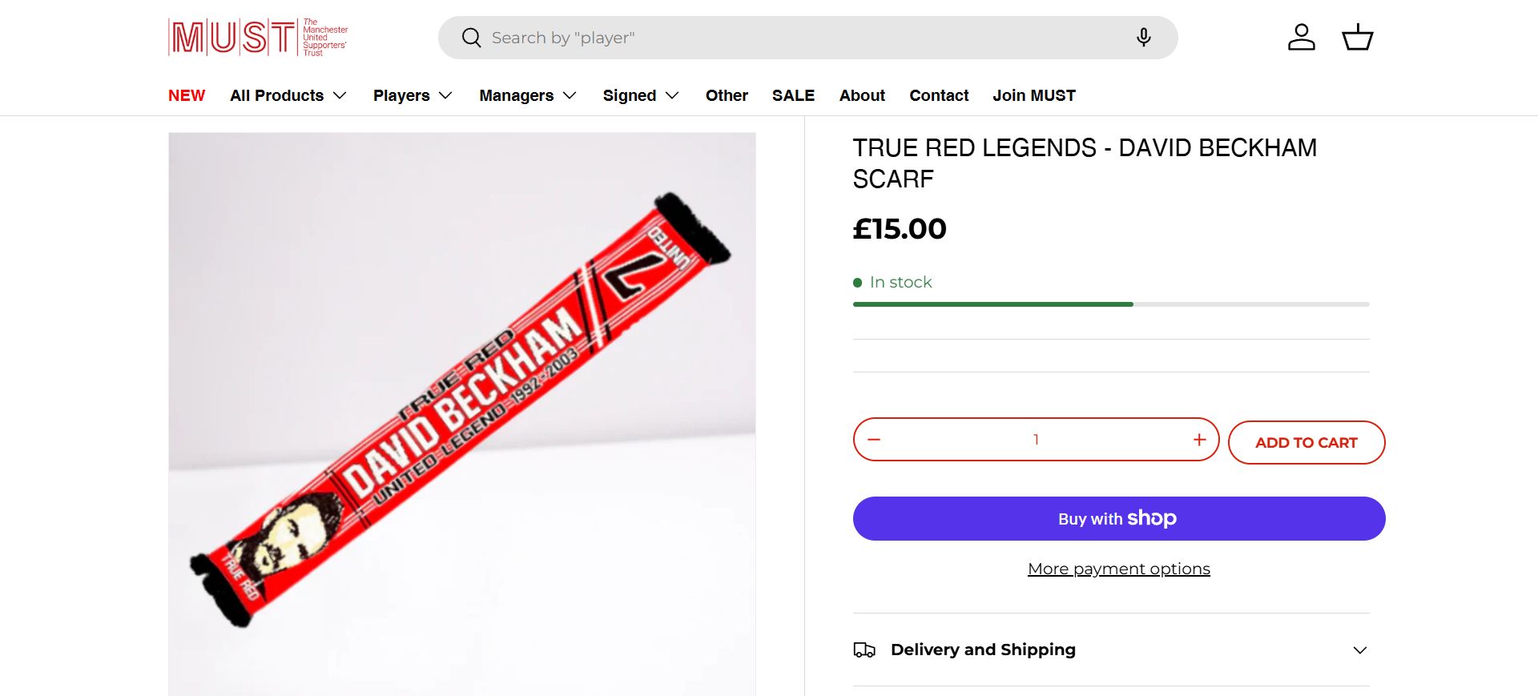
Task: Expand the Managers dropdown
Action: pos(528,95)
